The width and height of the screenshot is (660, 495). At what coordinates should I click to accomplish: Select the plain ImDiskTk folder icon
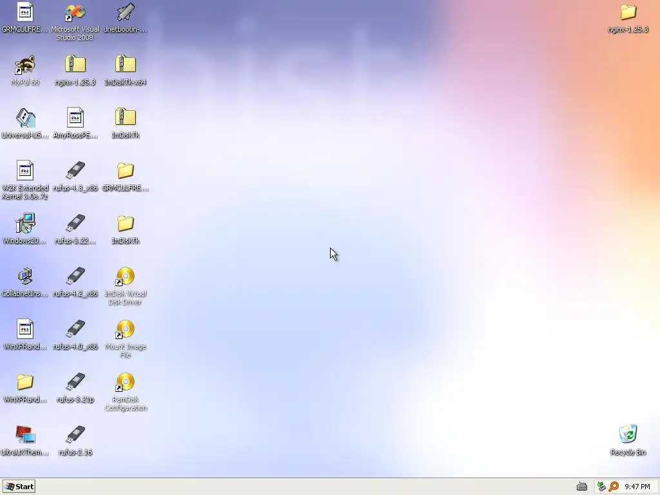(126, 224)
